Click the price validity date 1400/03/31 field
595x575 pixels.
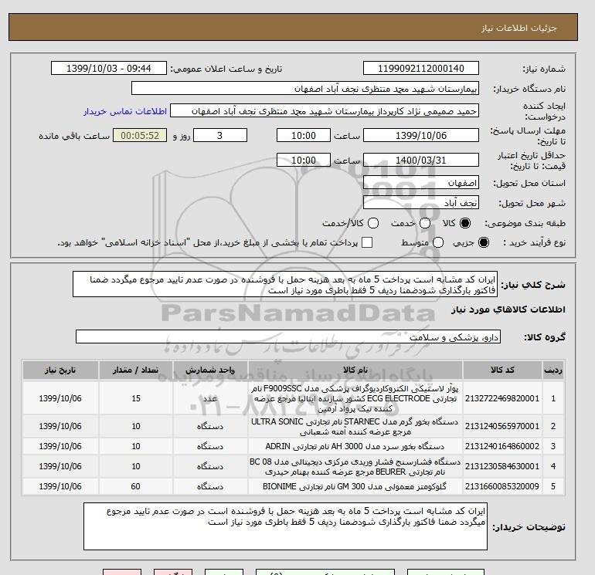[x=421, y=160]
